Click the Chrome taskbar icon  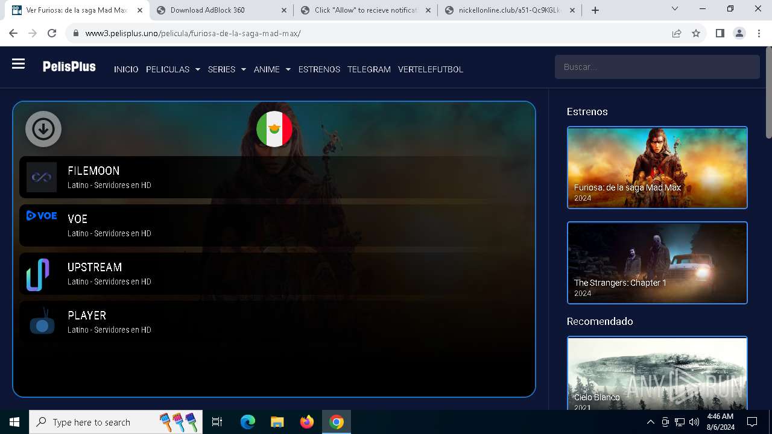(x=337, y=422)
